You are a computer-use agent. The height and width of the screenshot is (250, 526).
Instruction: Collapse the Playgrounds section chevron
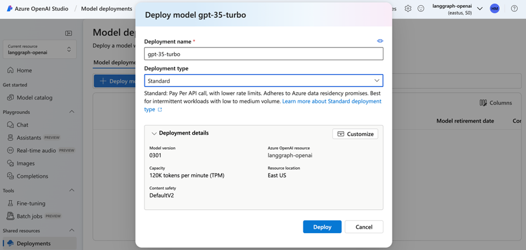point(72,112)
